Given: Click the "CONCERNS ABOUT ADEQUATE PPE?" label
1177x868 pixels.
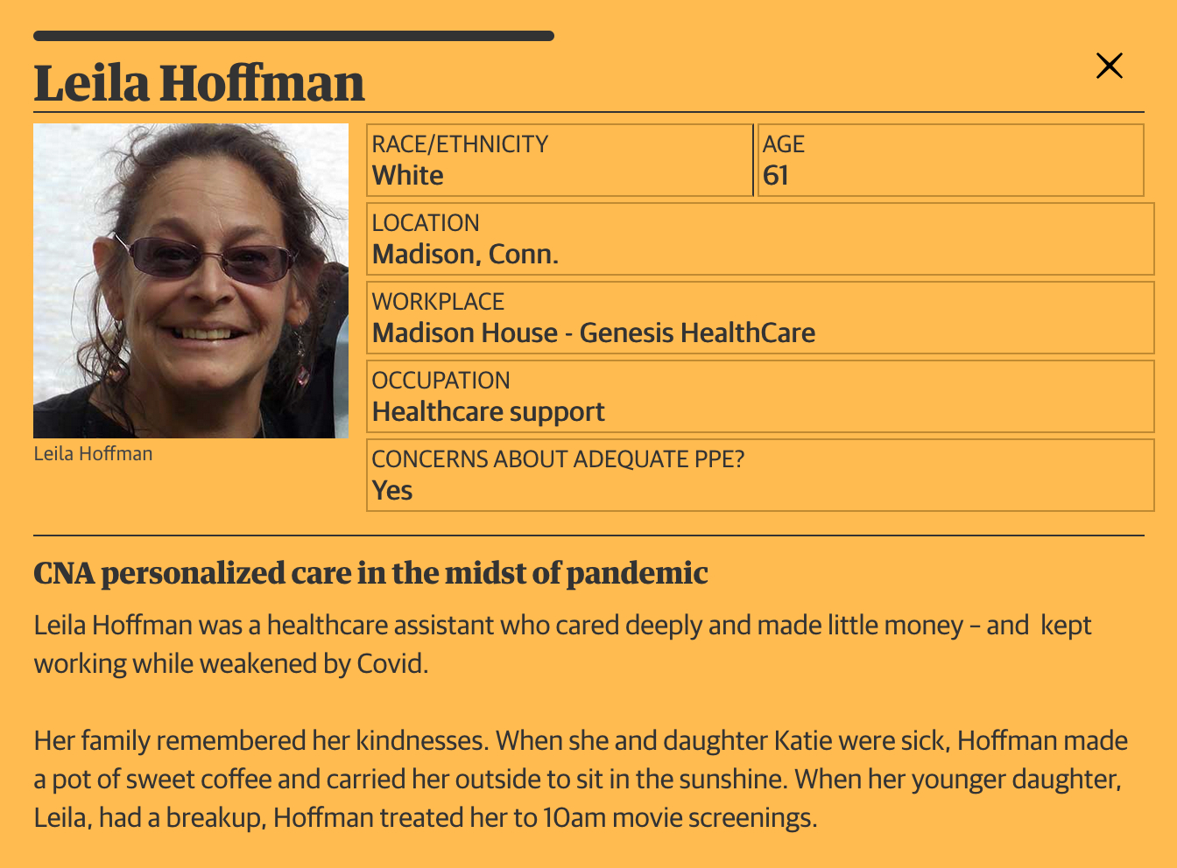Looking at the screenshot, I should coord(558,459).
